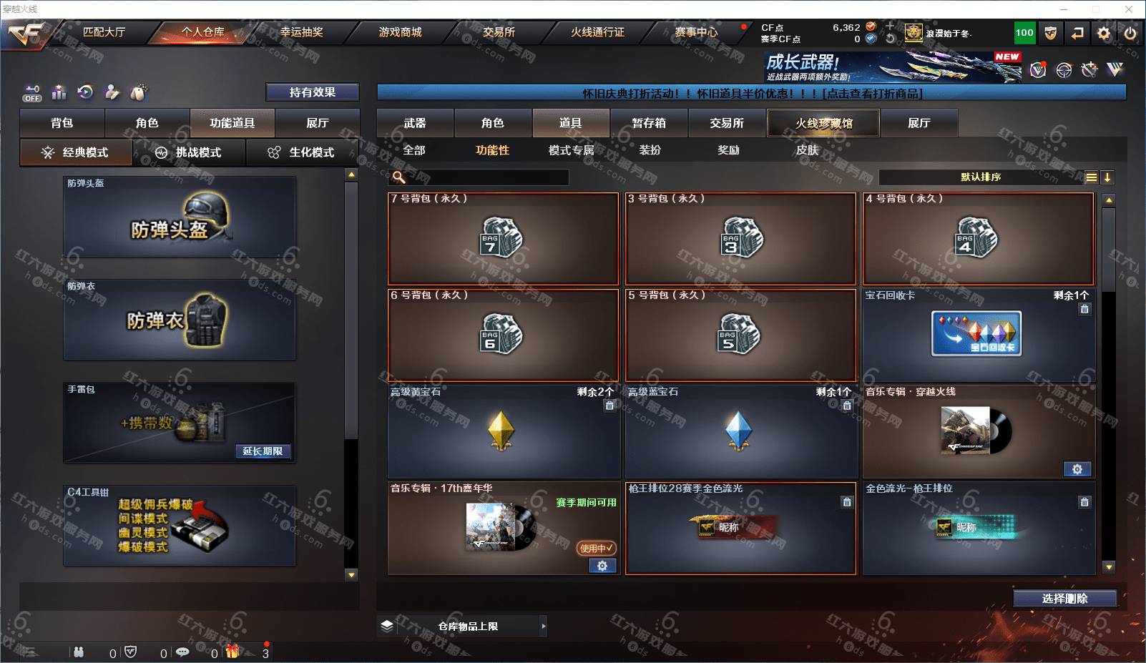Click the power exit icon at top right

pos(1130,33)
